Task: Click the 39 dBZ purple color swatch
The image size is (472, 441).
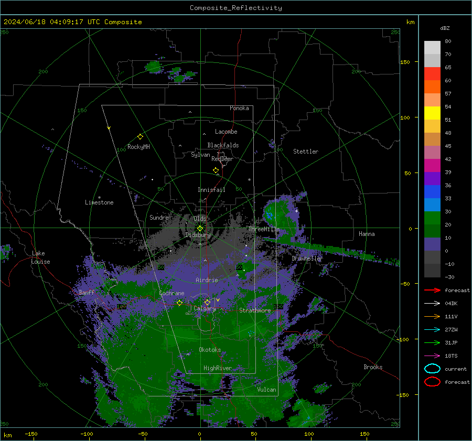Action: [x=432, y=178]
